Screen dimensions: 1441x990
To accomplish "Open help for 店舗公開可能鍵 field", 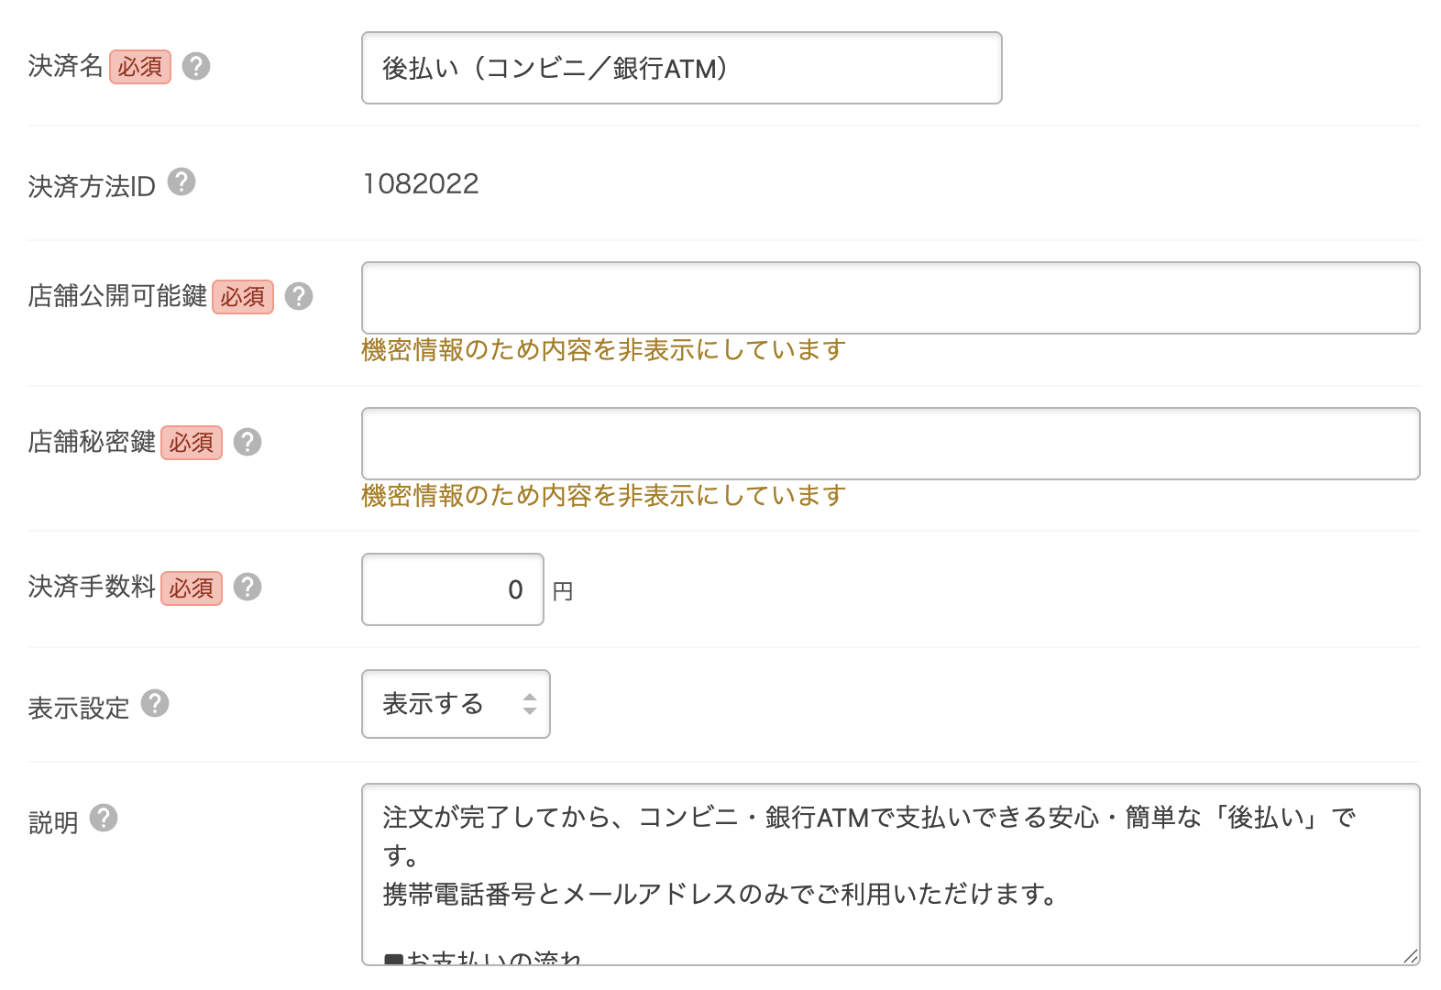I will [x=300, y=296].
